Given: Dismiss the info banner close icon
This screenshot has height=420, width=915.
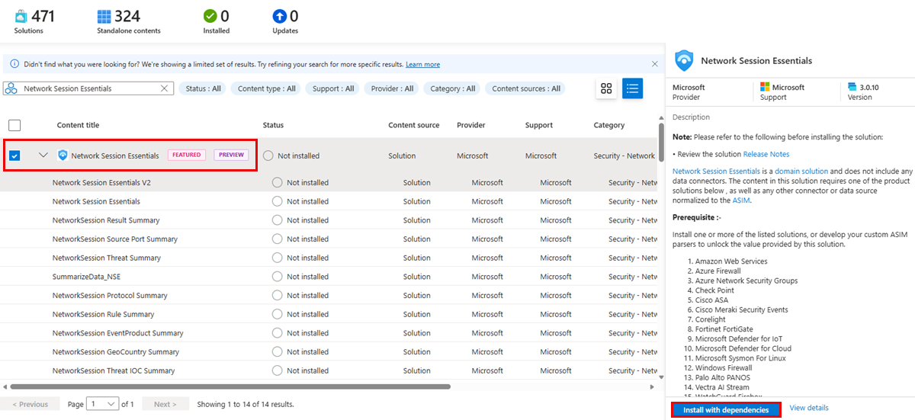Looking at the screenshot, I should point(654,64).
